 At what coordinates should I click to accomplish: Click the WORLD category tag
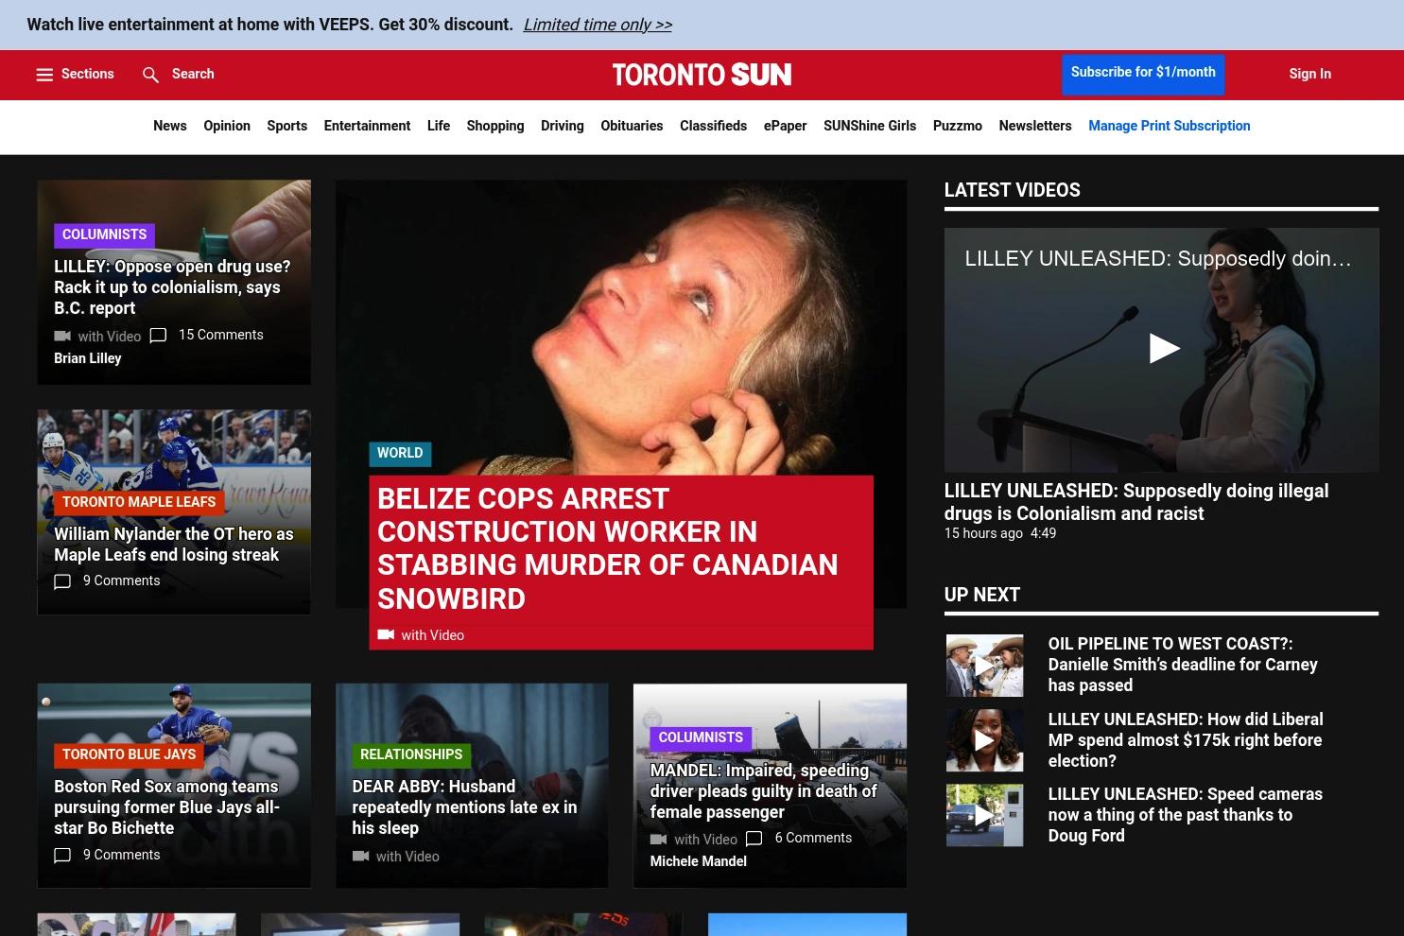coord(400,454)
